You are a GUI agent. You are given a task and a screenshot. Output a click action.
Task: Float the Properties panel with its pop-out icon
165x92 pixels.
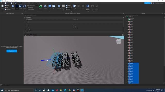click(122, 13)
